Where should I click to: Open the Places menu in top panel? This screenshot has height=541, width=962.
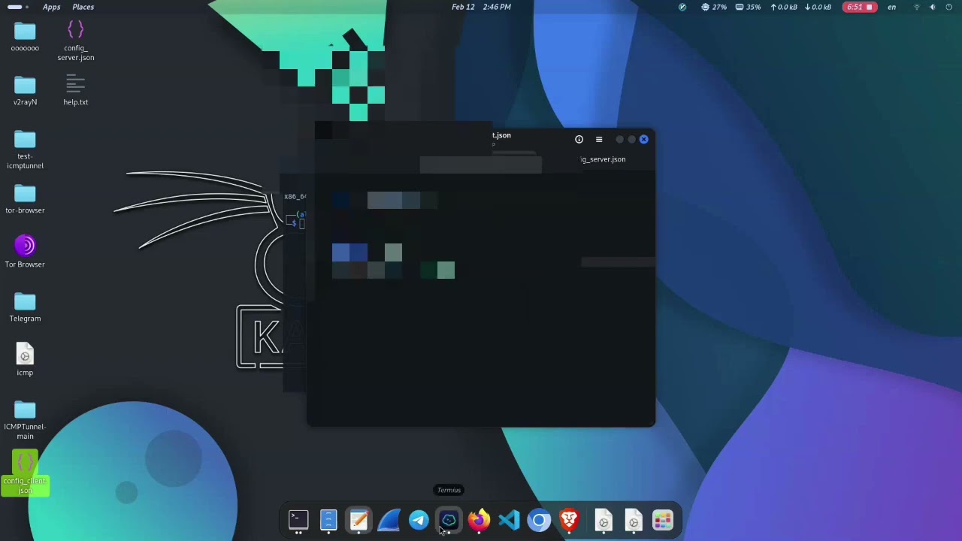(x=83, y=7)
